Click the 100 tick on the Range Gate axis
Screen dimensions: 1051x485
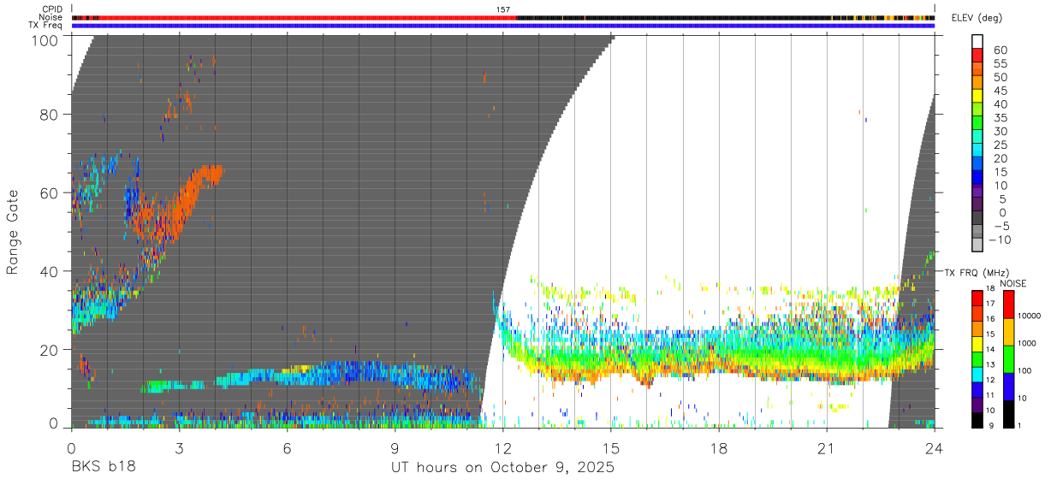coord(45,39)
